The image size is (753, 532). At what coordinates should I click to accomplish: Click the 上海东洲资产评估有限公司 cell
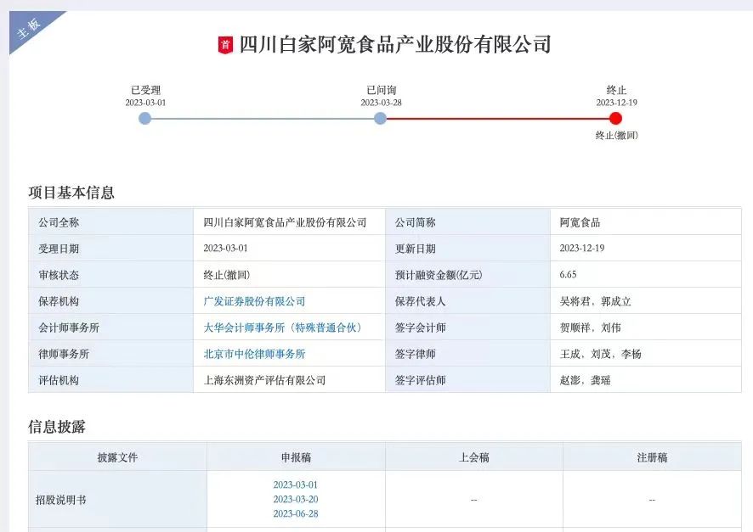264,380
